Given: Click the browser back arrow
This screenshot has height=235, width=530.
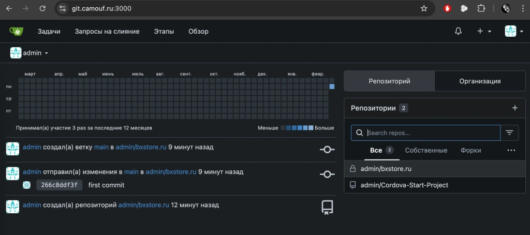Looking at the screenshot, I should 9,8.
